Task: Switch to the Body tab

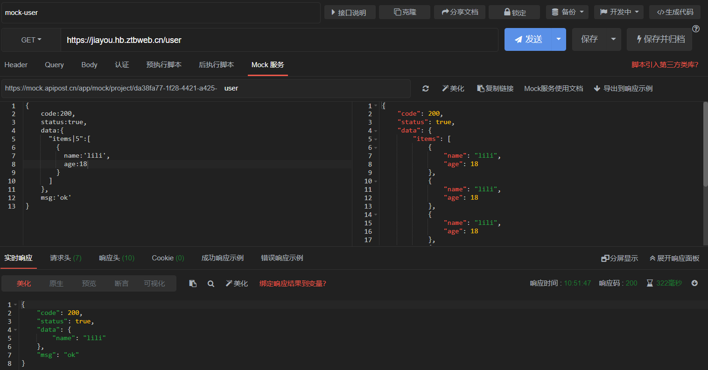Action: click(x=89, y=65)
